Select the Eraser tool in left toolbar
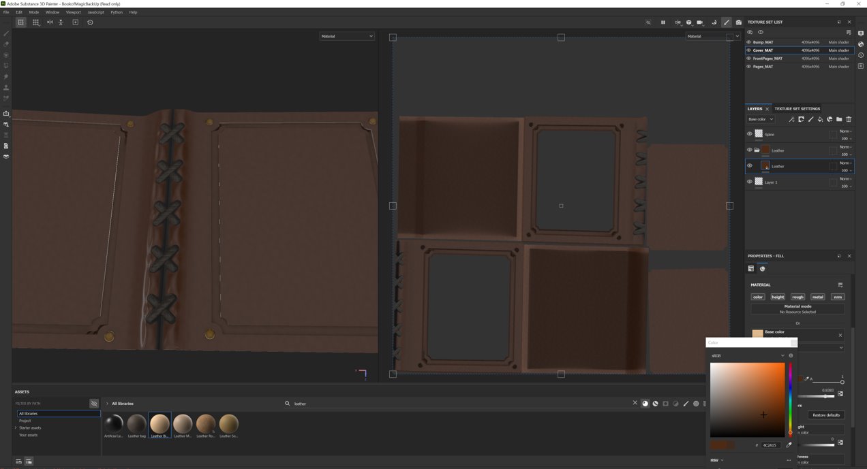 6,44
